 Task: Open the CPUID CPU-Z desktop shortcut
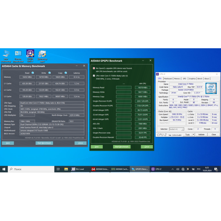[30, 56]
